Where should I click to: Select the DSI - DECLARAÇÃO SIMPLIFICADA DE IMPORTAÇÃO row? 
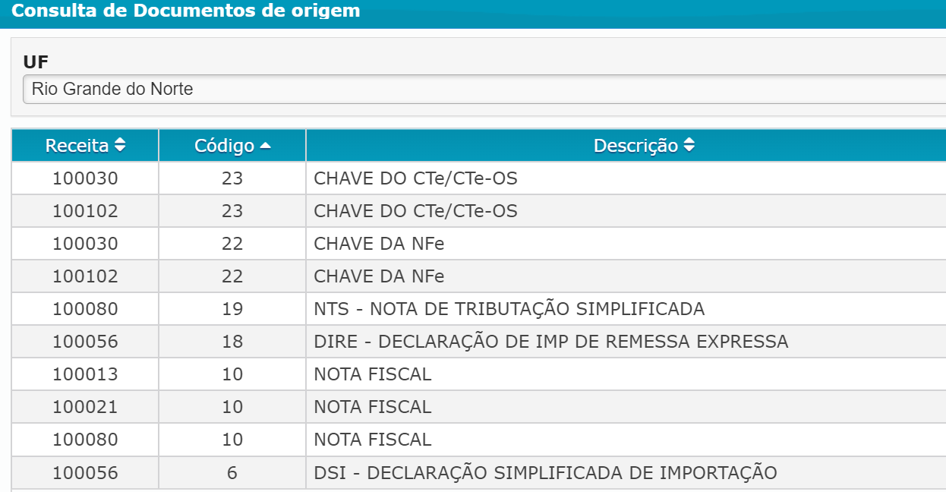545,473
